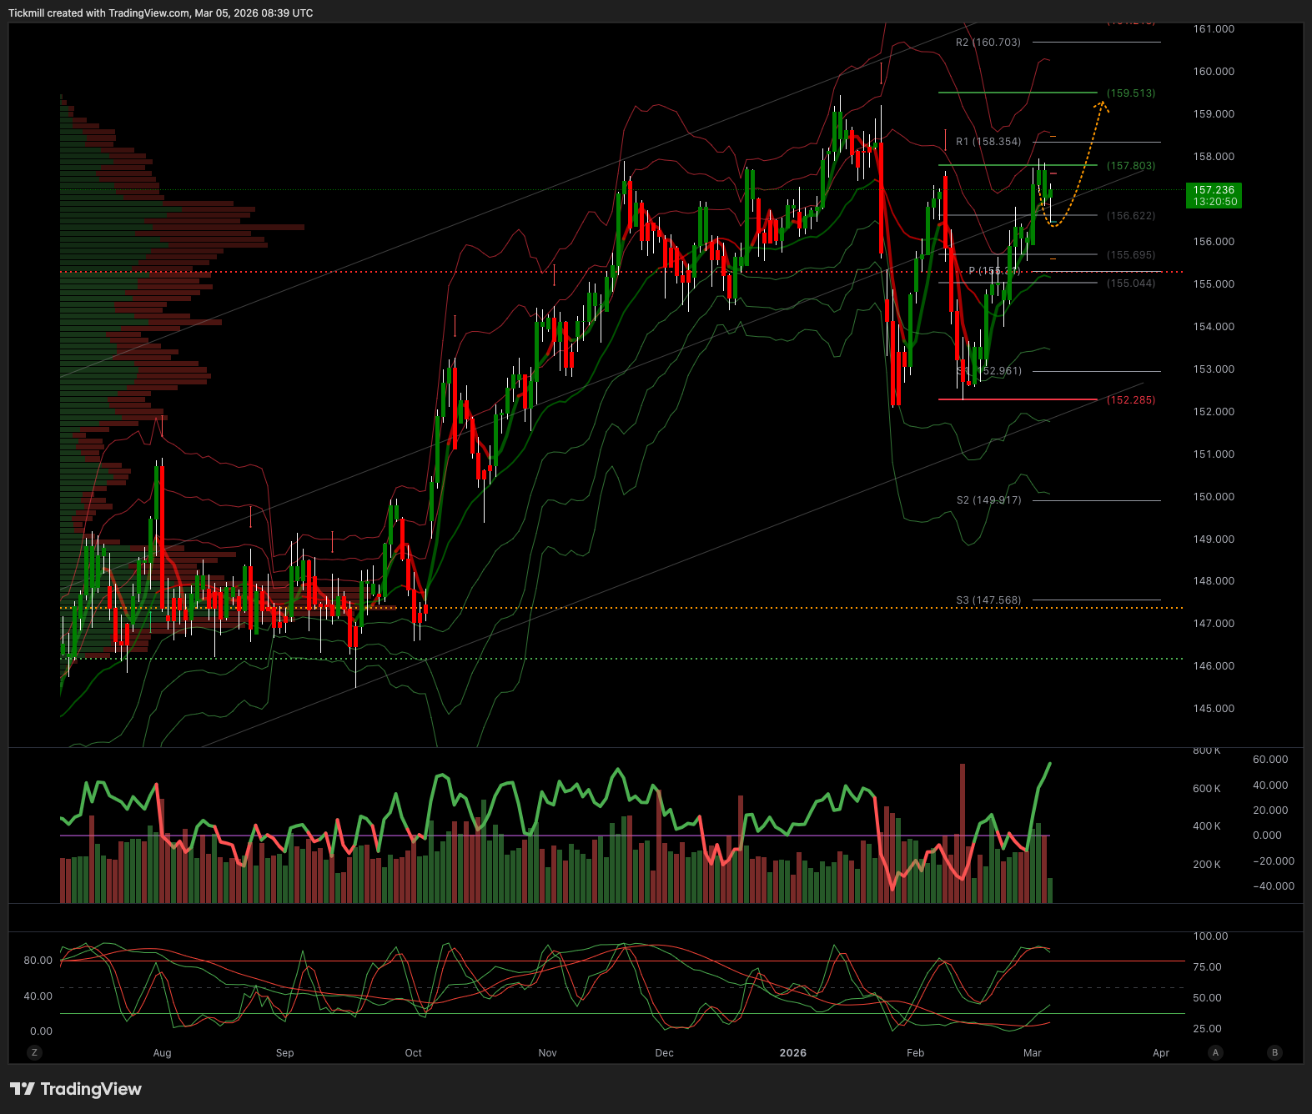Viewport: 1312px width, 1114px height.
Task: Click the green current price label 157.236
Action: tap(1214, 196)
